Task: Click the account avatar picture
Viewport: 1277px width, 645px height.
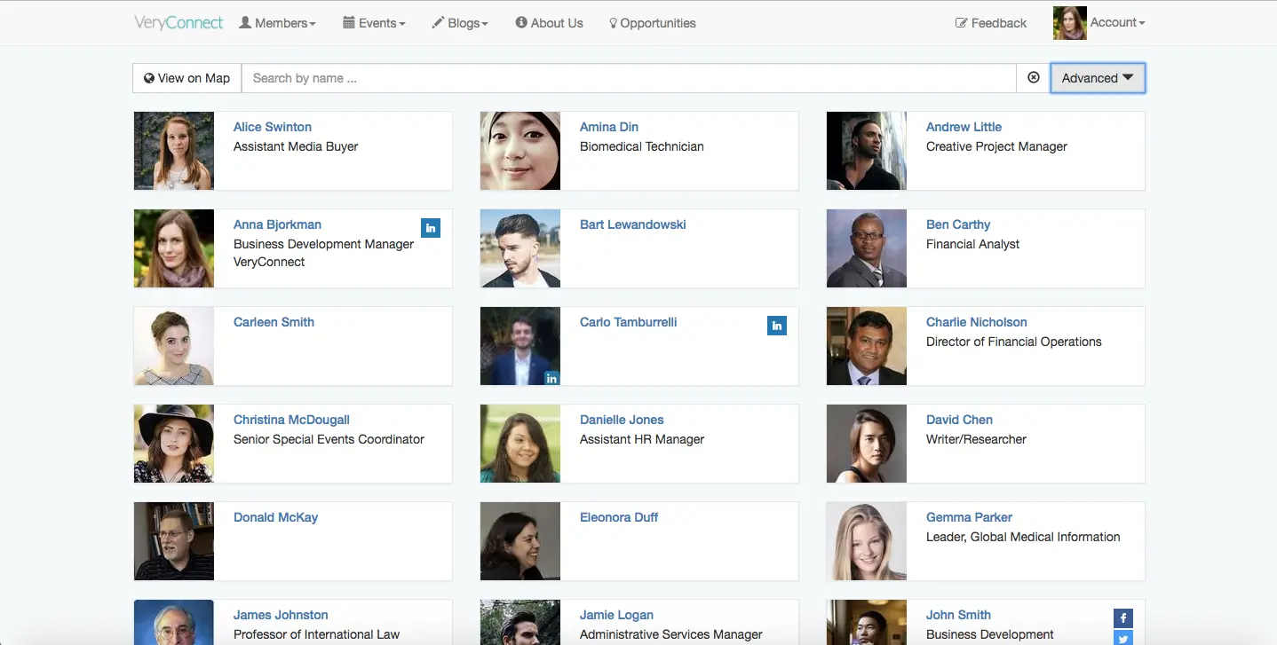Action: [1069, 23]
